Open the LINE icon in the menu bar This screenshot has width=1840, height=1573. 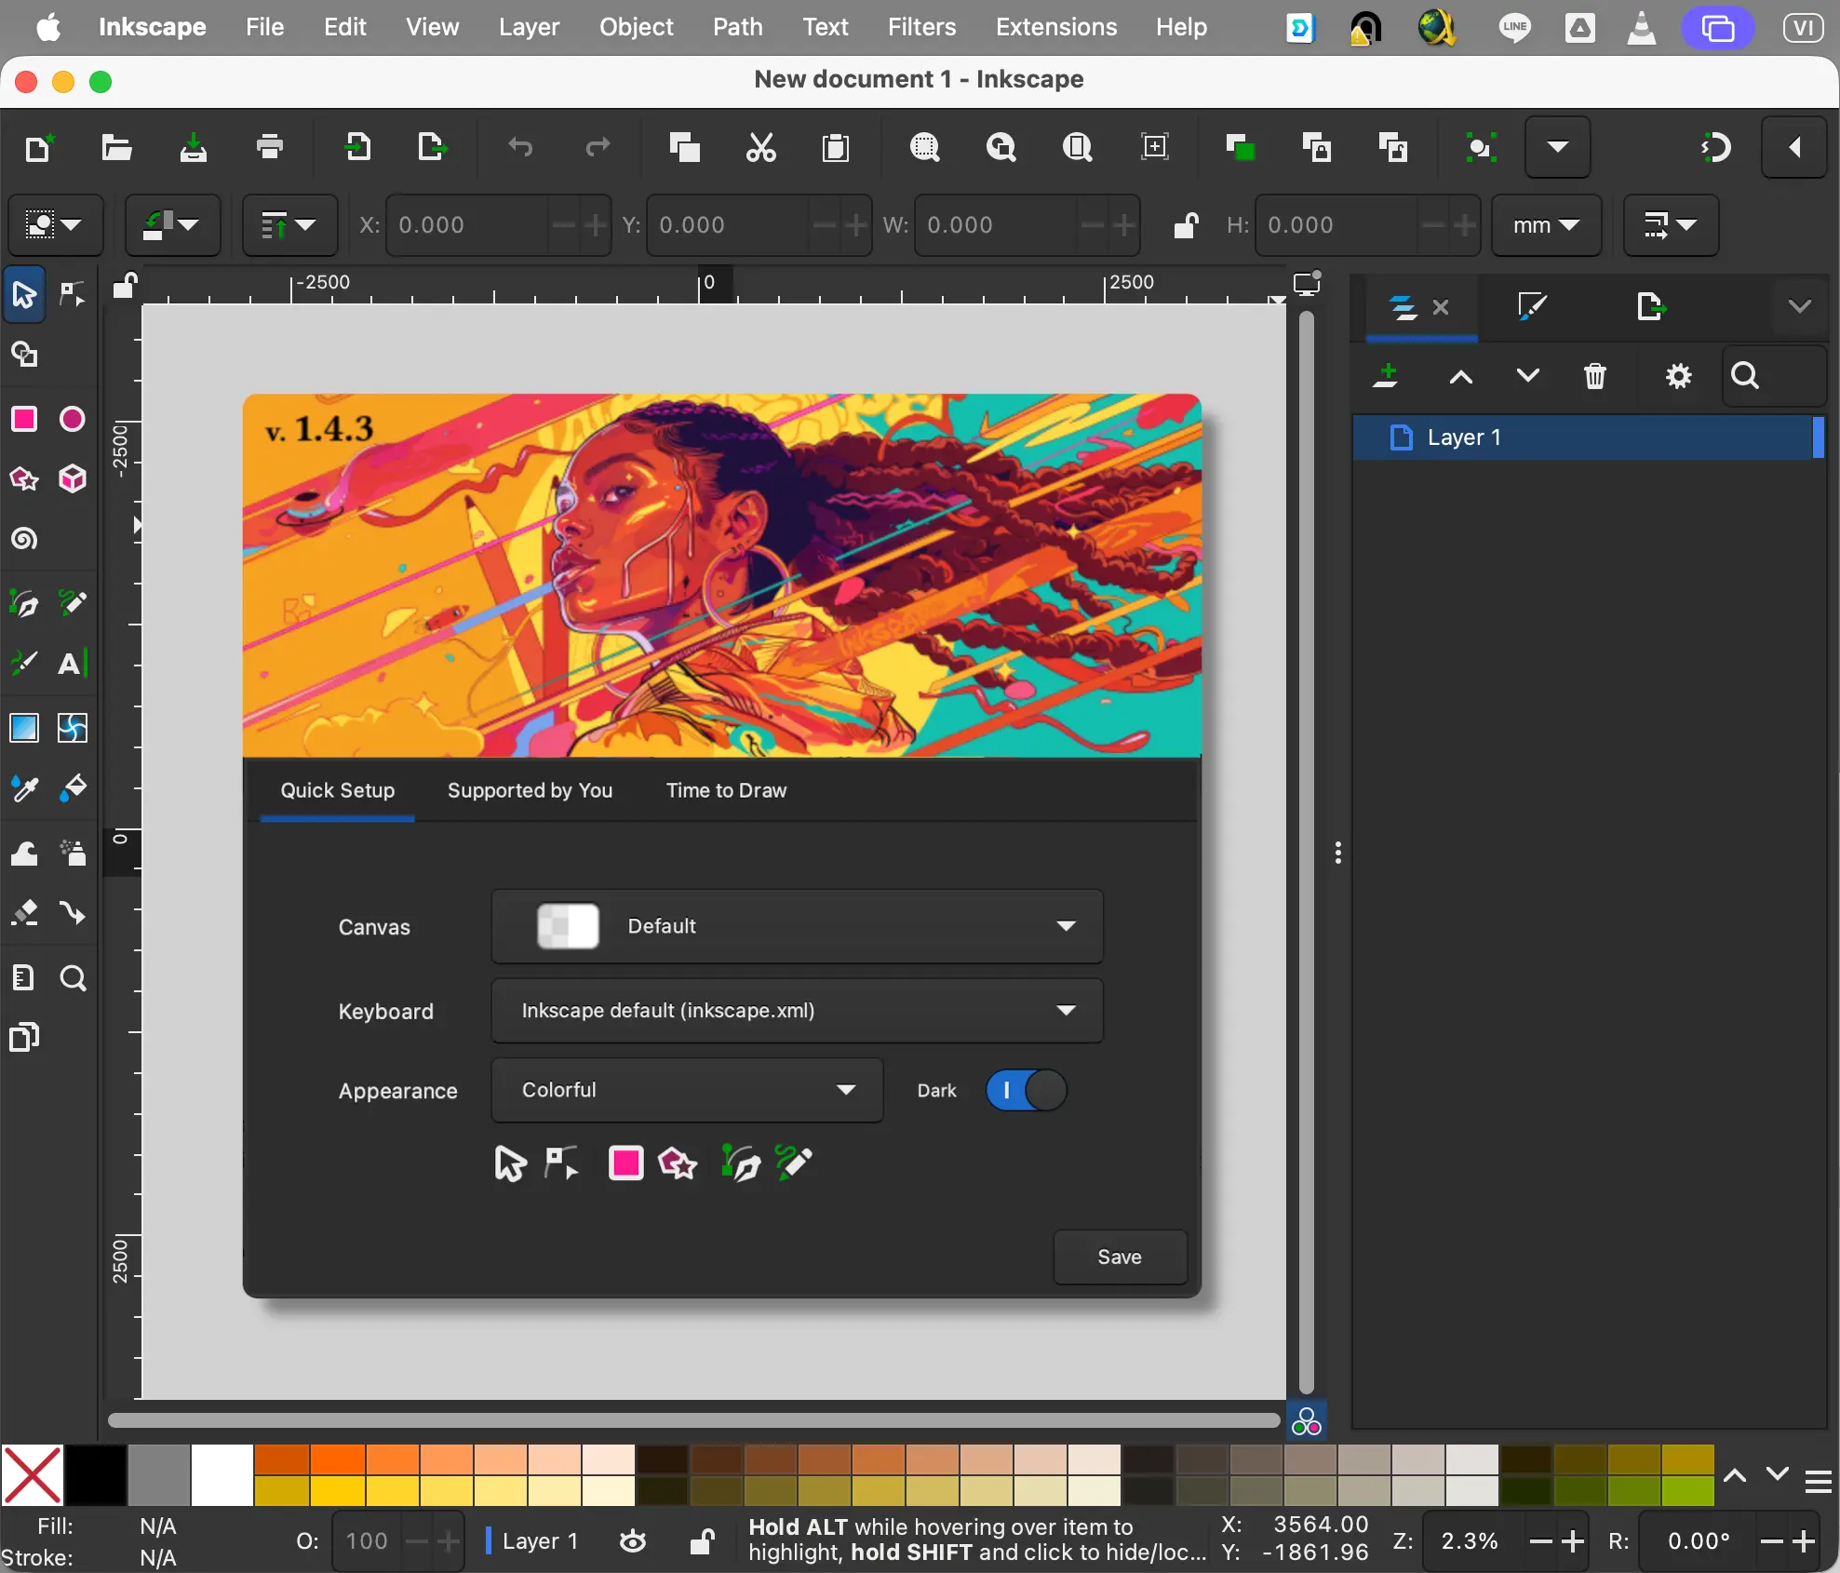pos(1514,27)
